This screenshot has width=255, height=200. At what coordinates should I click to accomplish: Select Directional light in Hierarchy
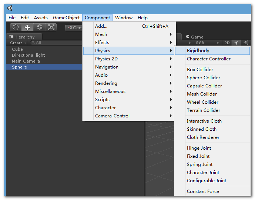click(x=44, y=55)
